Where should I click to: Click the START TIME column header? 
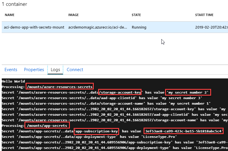[204, 15]
